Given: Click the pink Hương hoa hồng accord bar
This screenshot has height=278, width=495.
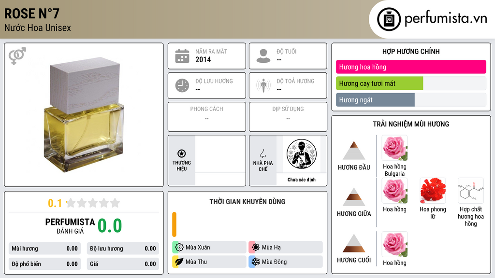Looking at the screenshot, I should tap(411, 67).
